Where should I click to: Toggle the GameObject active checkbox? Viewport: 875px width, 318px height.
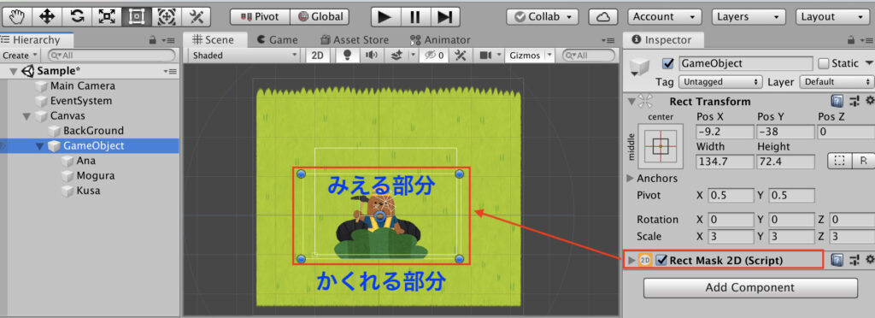click(x=667, y=63)
